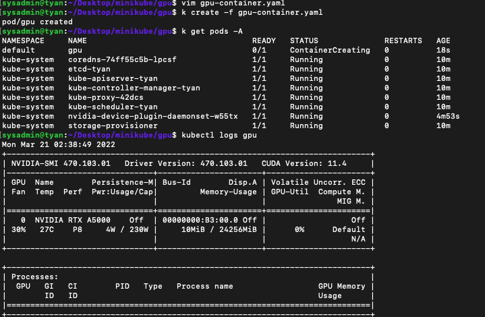Click the nvidia-device-plugin-daemonset-w55tx pod name
Viewport: 485px width, 317px height.
153,116
